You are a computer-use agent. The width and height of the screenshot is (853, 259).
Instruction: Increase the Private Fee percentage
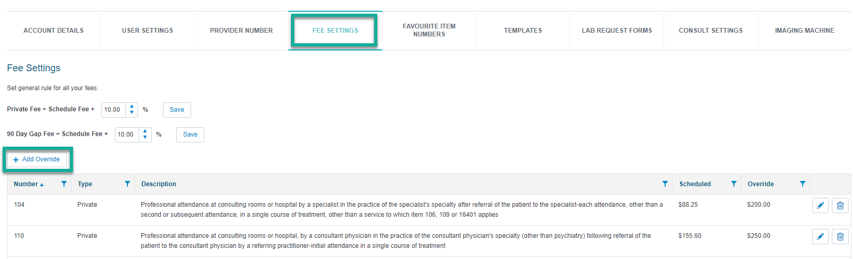point(132,107)
